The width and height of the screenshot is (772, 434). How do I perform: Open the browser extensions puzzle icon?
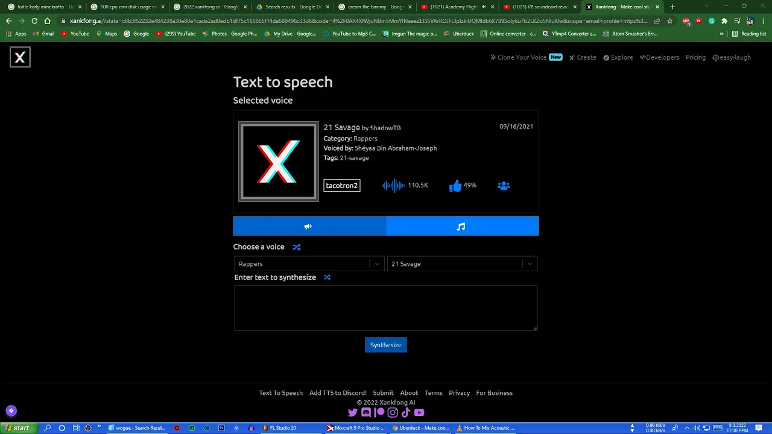coord(724,20)
